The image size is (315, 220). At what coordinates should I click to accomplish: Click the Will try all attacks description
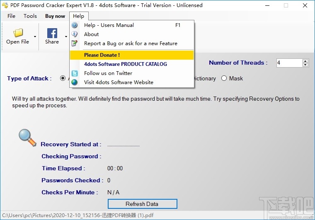click(x=156, y=102)
